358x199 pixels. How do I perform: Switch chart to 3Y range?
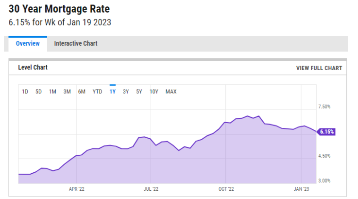click(126, 91)
